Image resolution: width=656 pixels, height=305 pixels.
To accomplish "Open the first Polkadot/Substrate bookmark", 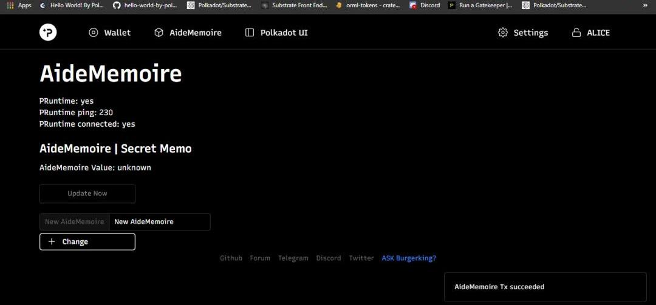I will click(220, 5).
